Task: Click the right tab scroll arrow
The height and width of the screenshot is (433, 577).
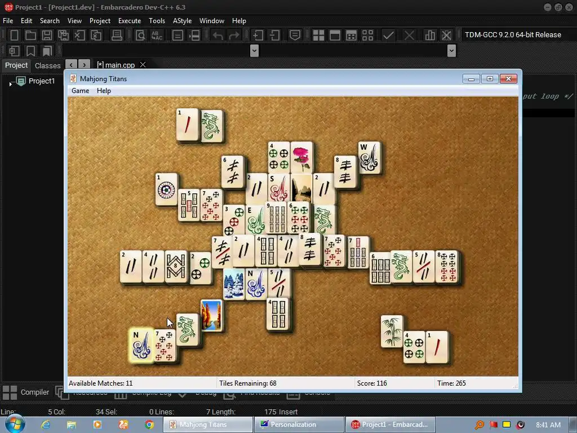Action: click(85, 65)
